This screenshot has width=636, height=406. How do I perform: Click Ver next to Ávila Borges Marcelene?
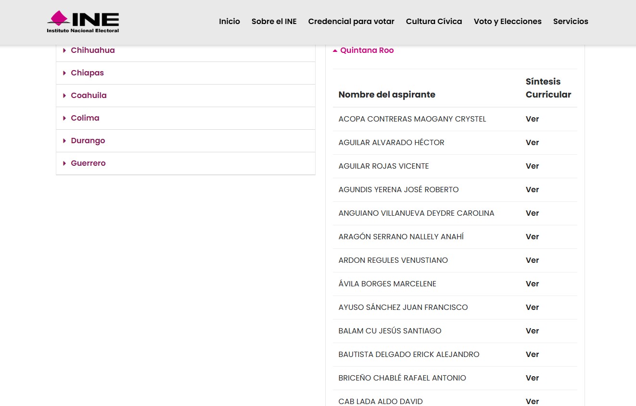pos(532,284)
